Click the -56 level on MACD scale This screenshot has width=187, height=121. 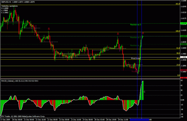coord(182,117)
